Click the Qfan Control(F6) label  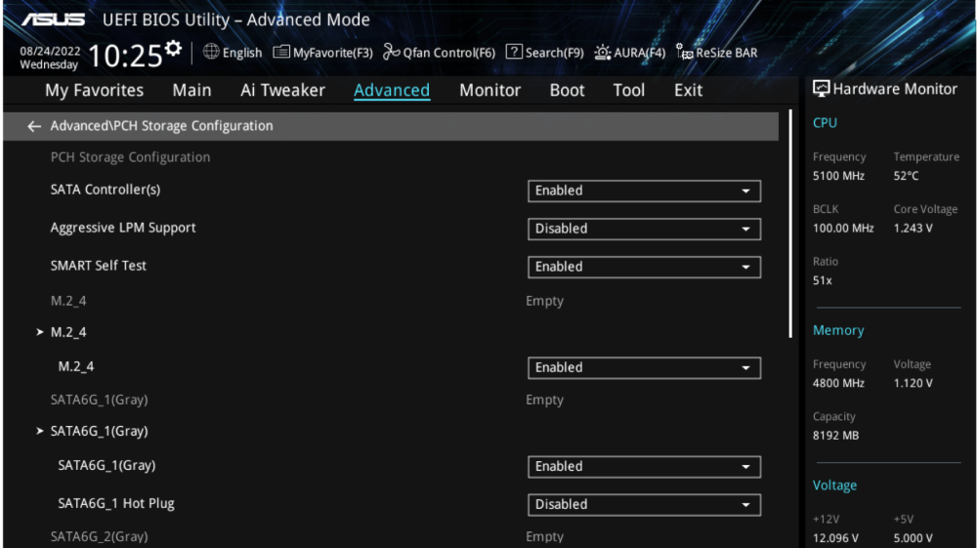pos(449,53)
